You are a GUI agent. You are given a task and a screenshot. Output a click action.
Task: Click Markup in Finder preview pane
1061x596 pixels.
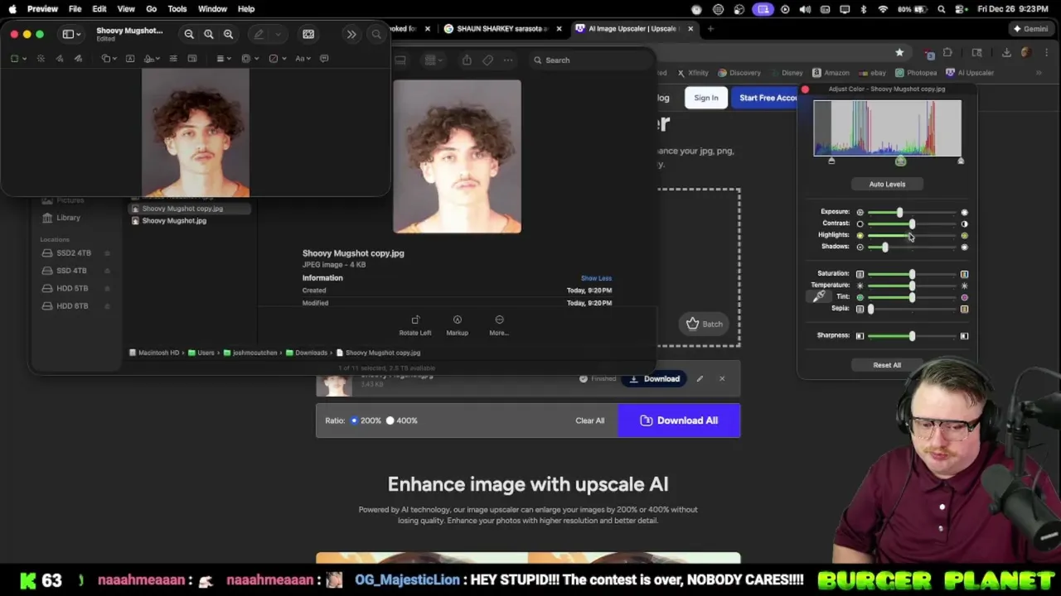tap(457, 324)
